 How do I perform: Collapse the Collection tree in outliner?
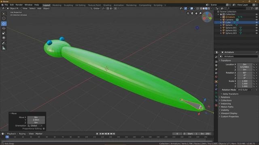coord(219,14)
